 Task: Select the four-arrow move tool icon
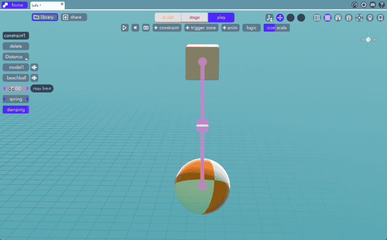click(x=280, y=18)
